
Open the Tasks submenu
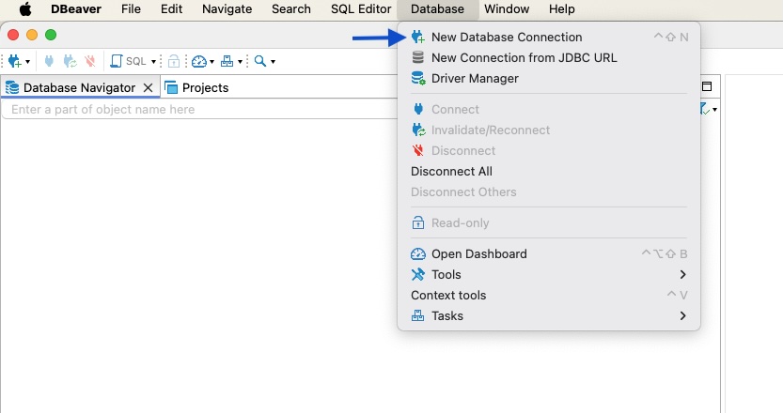(x=549, y=315)
